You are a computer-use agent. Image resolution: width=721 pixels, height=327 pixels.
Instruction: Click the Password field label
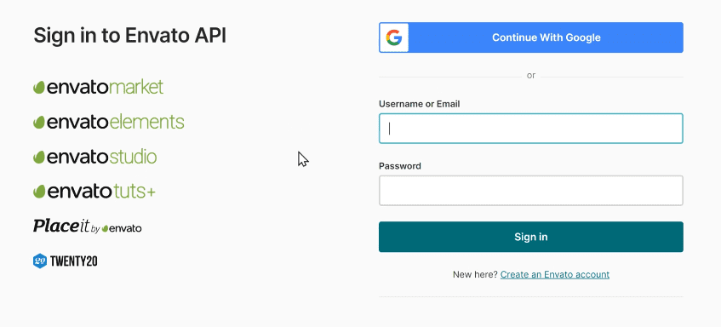tap(400, 166)
